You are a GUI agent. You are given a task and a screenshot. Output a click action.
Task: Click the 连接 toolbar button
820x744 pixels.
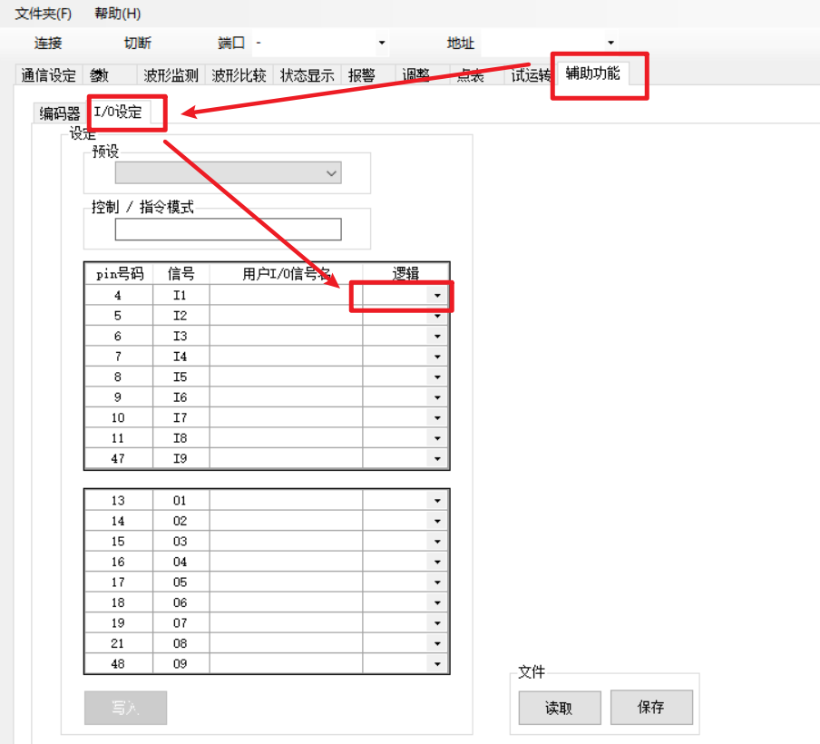pos(48,43)
